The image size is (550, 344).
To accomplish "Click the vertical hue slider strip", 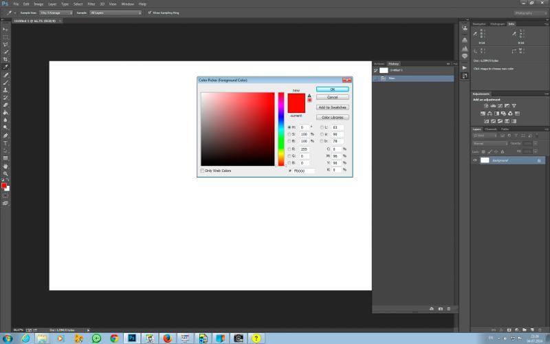I will pos(281,129).
